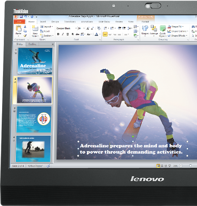Open the File tab
This screenshot has height=206, width=197.
point(19,21)
